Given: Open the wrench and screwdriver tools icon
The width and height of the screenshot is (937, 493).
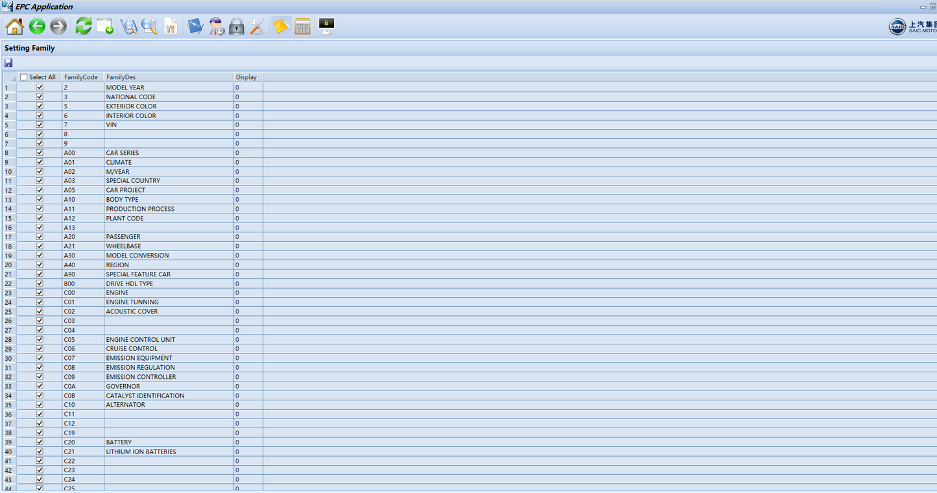Looking at the screenshot, I should [x=257, y=27].
